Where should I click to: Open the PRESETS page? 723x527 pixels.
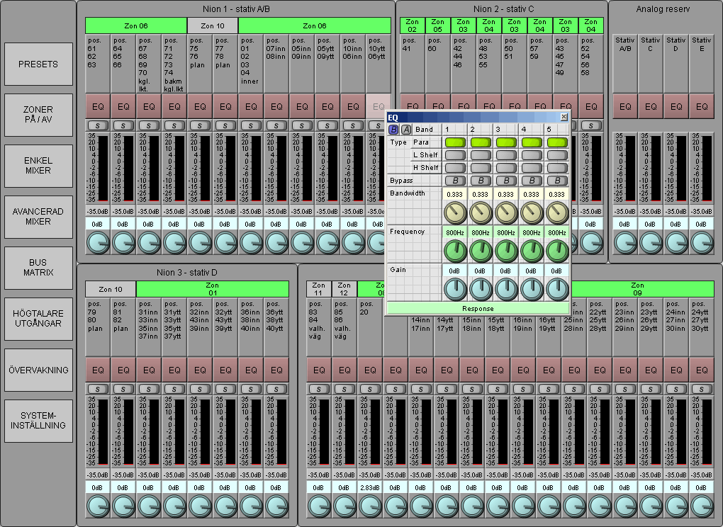[38, 64]
